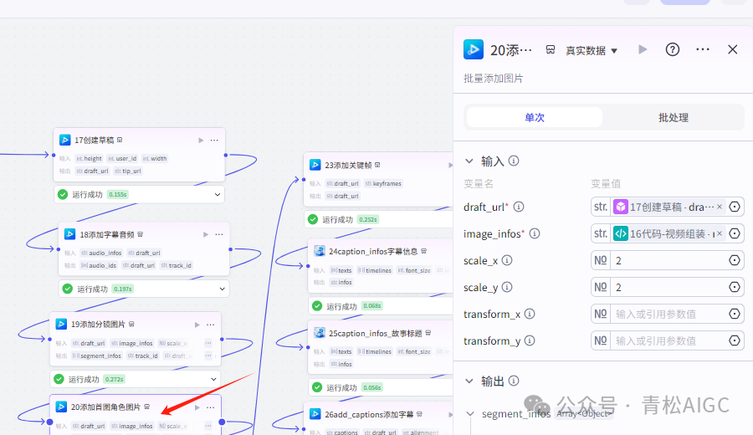This screenshot has height=435, width=753.
Task: Open more options on node 17创建草稿
Action: tap(214, 141)
